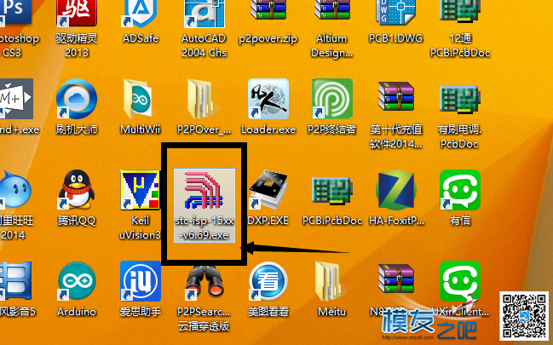Open P2PSearc... 云播穿透版 binoculars icon

point(204,282)
